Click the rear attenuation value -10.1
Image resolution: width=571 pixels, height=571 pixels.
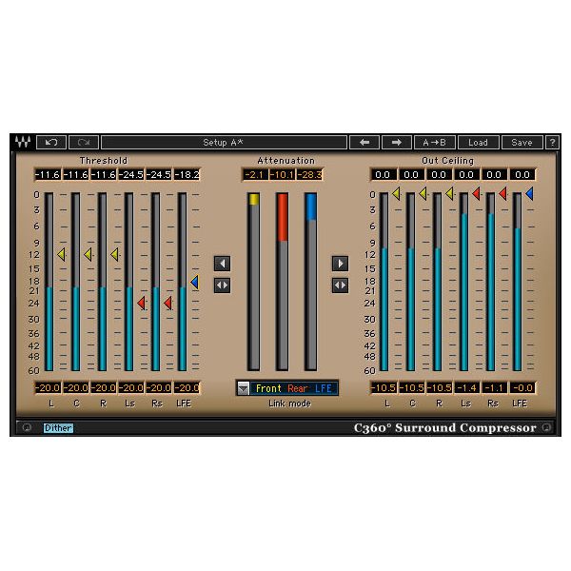coord(283,175)
